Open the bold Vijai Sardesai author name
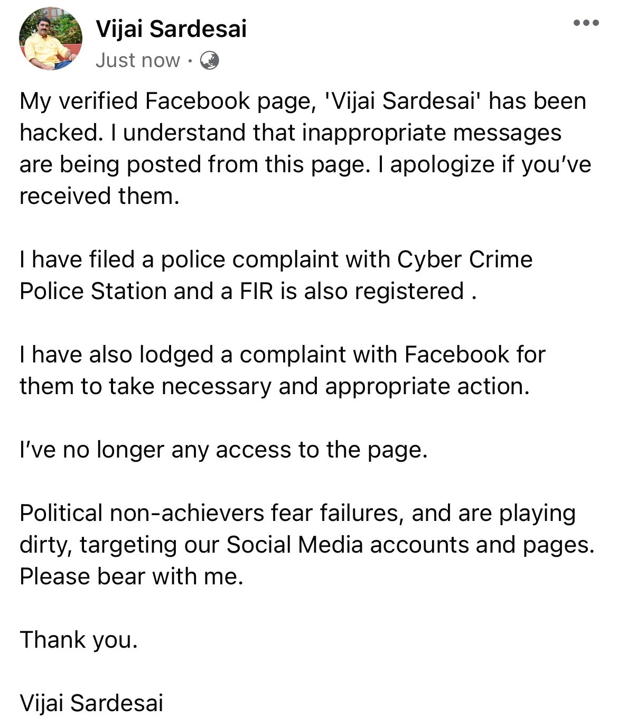The width and height of the screenshot is (618, 727). (x=171, y=29)
